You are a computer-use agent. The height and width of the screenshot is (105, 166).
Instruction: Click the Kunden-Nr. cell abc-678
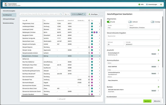click(x=59, y=74)
